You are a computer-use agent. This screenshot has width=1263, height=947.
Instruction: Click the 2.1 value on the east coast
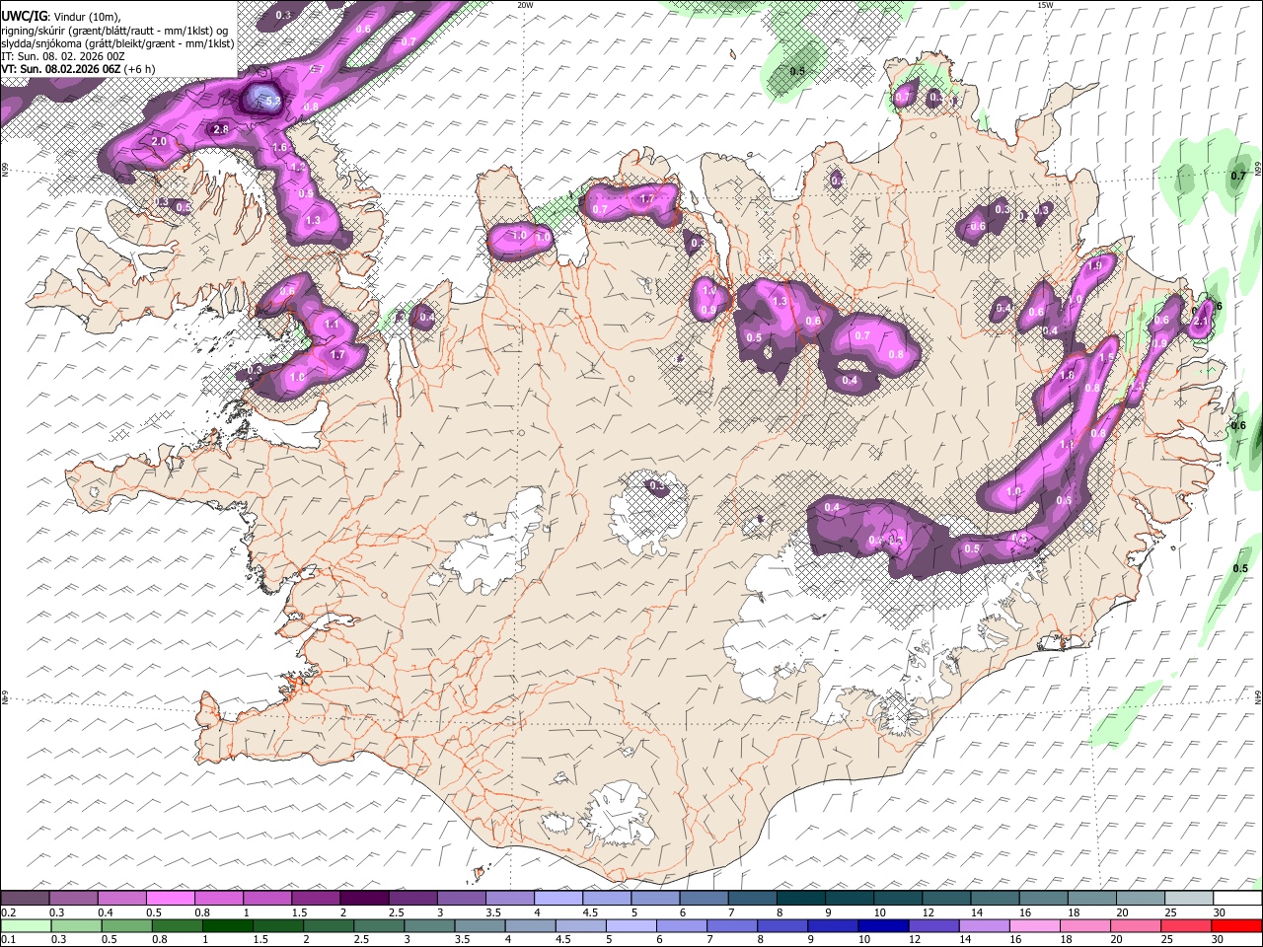(1201, 321)
